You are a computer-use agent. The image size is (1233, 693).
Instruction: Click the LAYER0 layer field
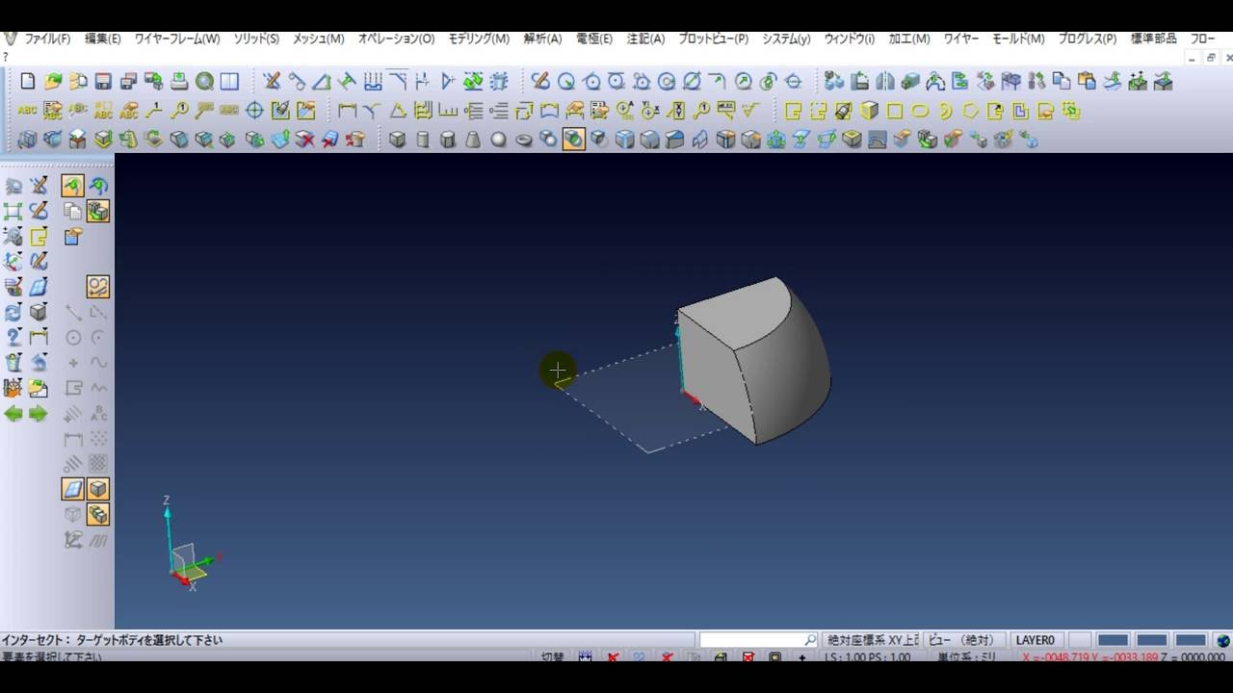pyautogui.click(x=1036, y=640)
